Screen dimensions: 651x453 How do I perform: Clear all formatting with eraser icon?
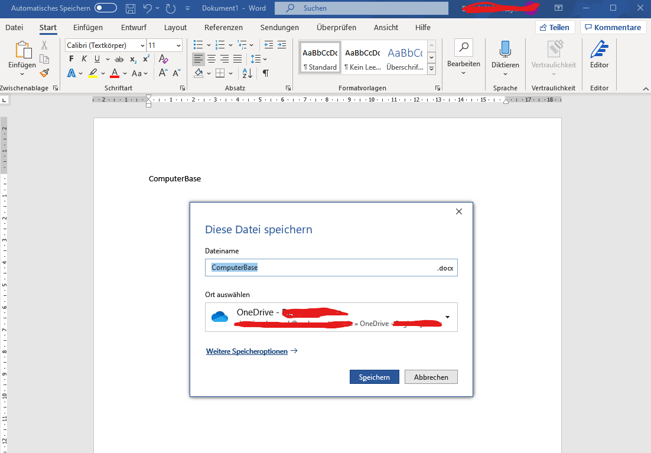tap(164, 59)
